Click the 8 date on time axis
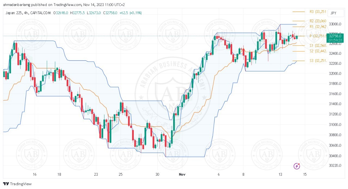 click(243, 174)
